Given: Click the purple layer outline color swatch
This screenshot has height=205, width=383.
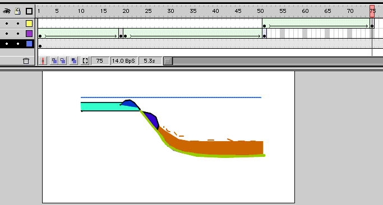Looking at the screenshot, I should [29, 34].
